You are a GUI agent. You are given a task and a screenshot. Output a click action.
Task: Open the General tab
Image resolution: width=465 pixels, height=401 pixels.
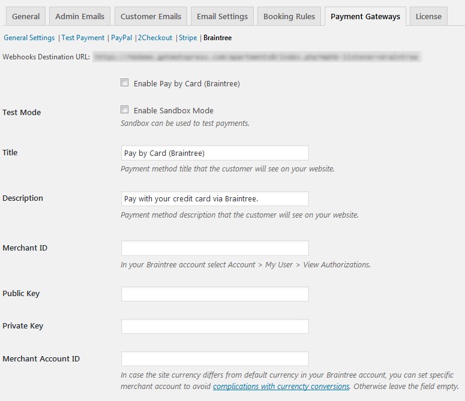26,16
